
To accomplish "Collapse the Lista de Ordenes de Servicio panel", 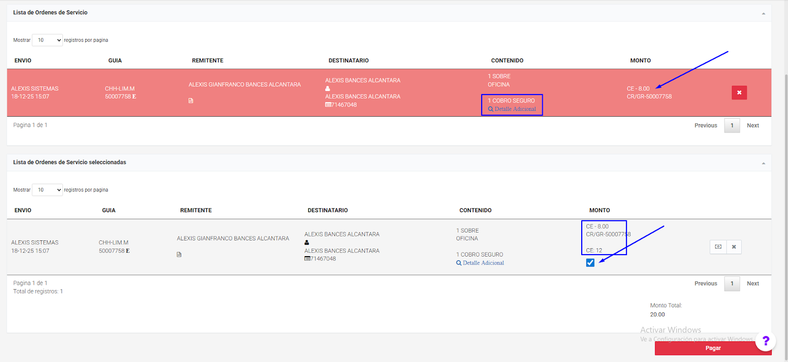I will (763, 13).
